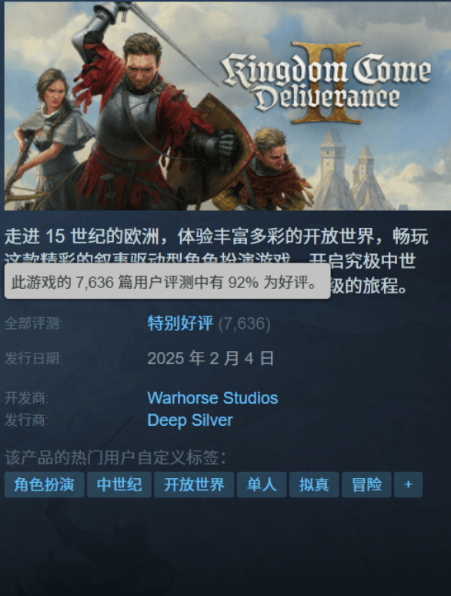Viewport: 451px width, 596px height.
Task: Click the 发行商 label
Action: coord(27,420)
